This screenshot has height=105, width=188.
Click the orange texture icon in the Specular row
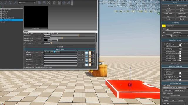pyautogui.click(x=90, y=54)
